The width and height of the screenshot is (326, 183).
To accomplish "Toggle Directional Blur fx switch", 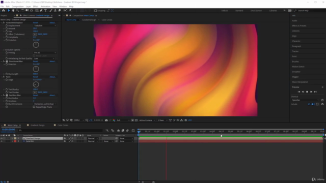I will point(4,62).
